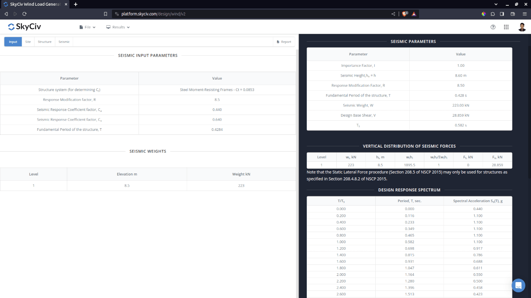This screenshot has width=531, height=298.
Task: Open the SkyCiv help menu
Action: (x=493, y=27)
